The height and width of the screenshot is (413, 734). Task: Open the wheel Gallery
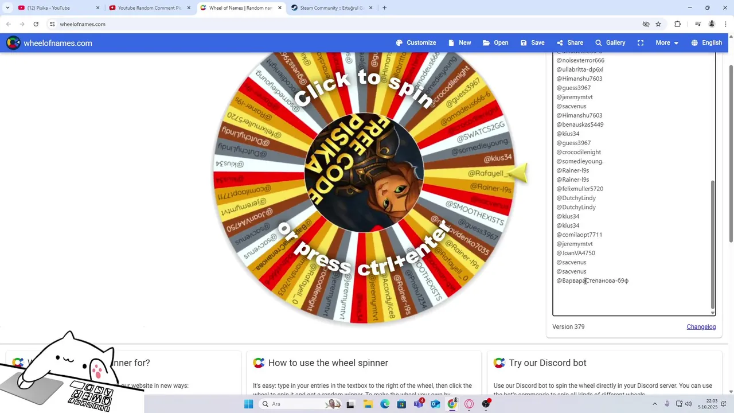point(610,43)
